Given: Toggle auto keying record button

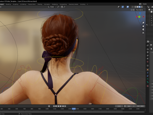Looking at the screenshot, I should 49,106.
